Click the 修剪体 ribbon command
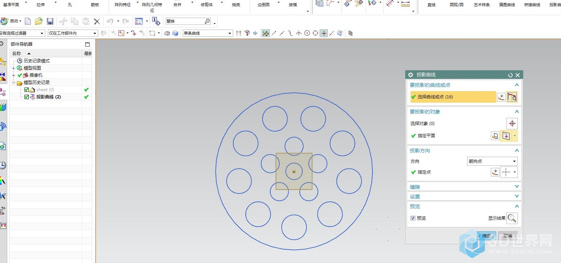This screenshot has height=263, width=561. (207, 5)
